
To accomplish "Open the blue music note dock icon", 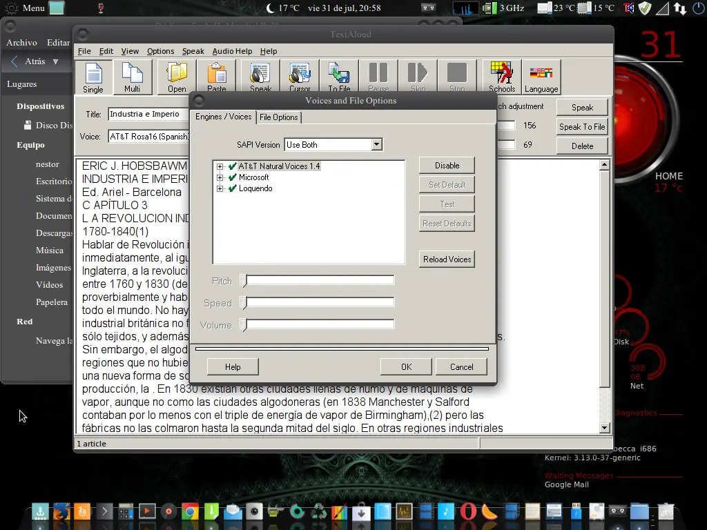I will (447, 511).
